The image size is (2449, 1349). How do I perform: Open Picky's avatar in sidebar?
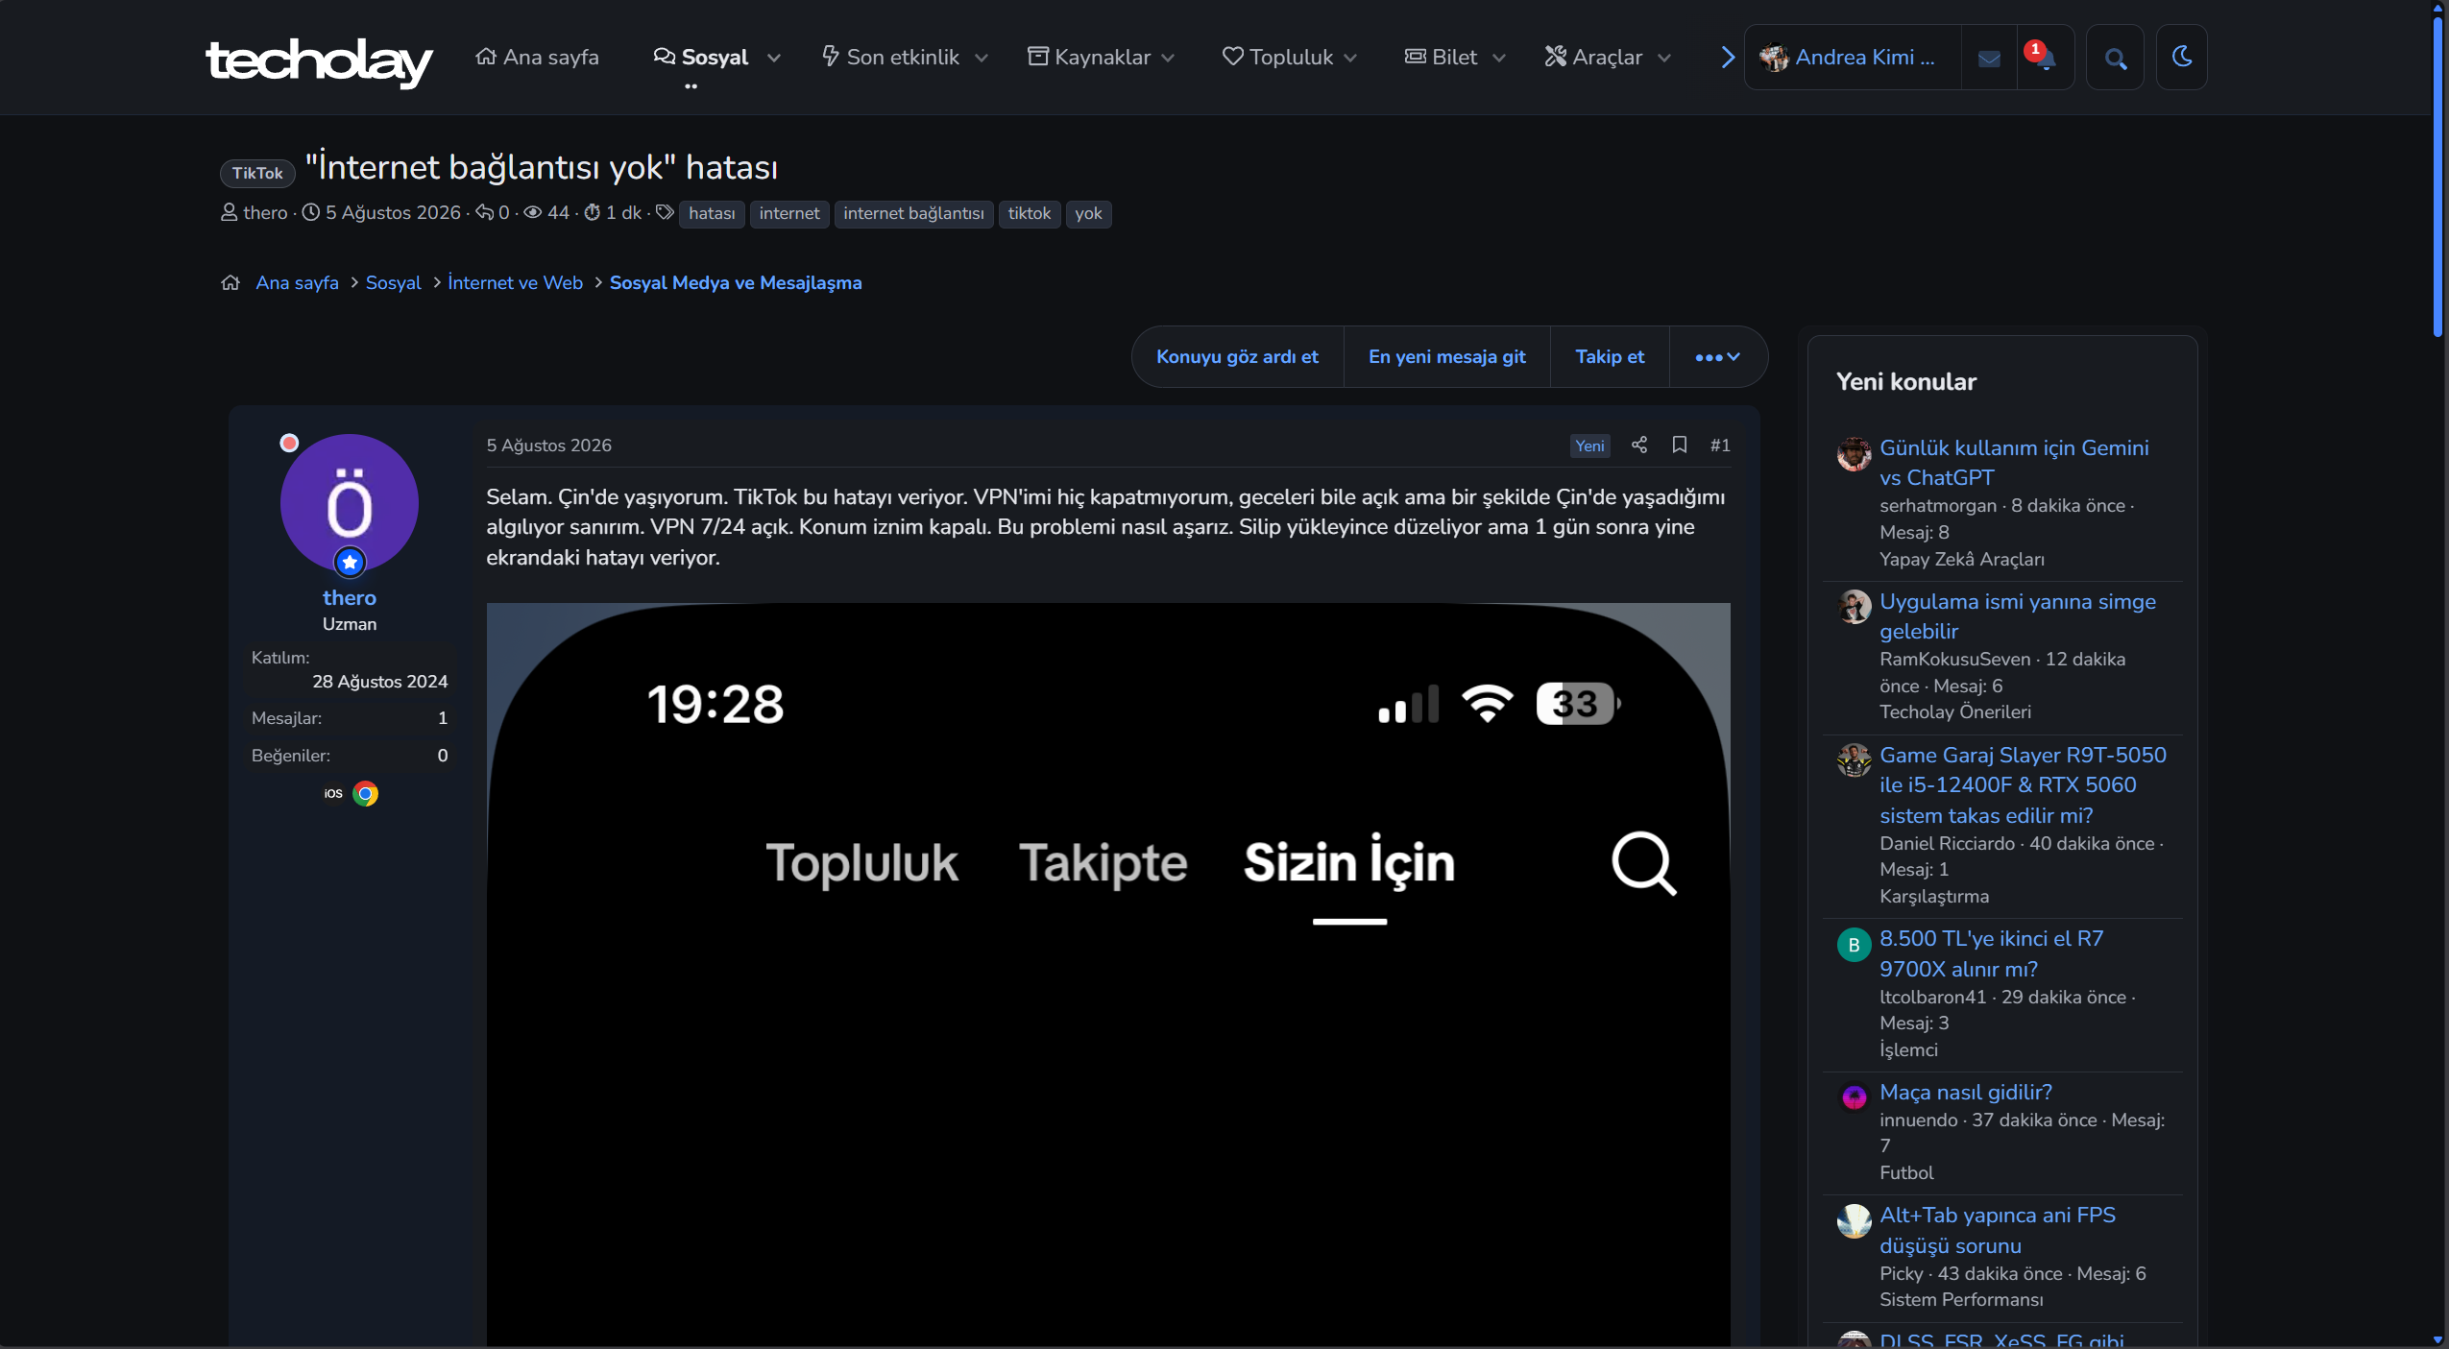(1854, 1221)
